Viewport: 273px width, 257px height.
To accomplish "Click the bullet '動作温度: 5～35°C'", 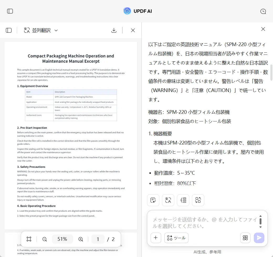I will click(175, 173).
